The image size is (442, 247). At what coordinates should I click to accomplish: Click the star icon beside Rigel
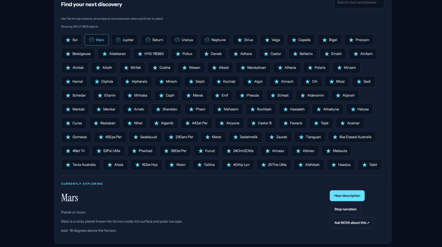325,40
